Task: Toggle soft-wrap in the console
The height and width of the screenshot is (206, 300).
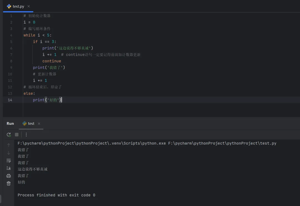Action: click(9, 160)
